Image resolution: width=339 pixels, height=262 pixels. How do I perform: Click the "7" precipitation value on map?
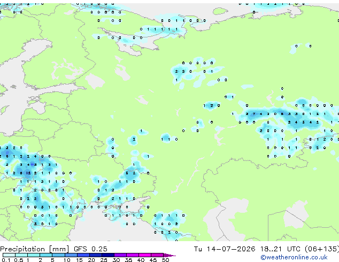pos(254,114)
